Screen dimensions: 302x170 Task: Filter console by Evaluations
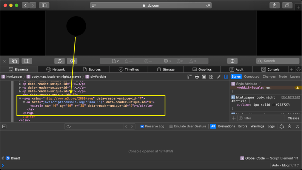point(226,126)
